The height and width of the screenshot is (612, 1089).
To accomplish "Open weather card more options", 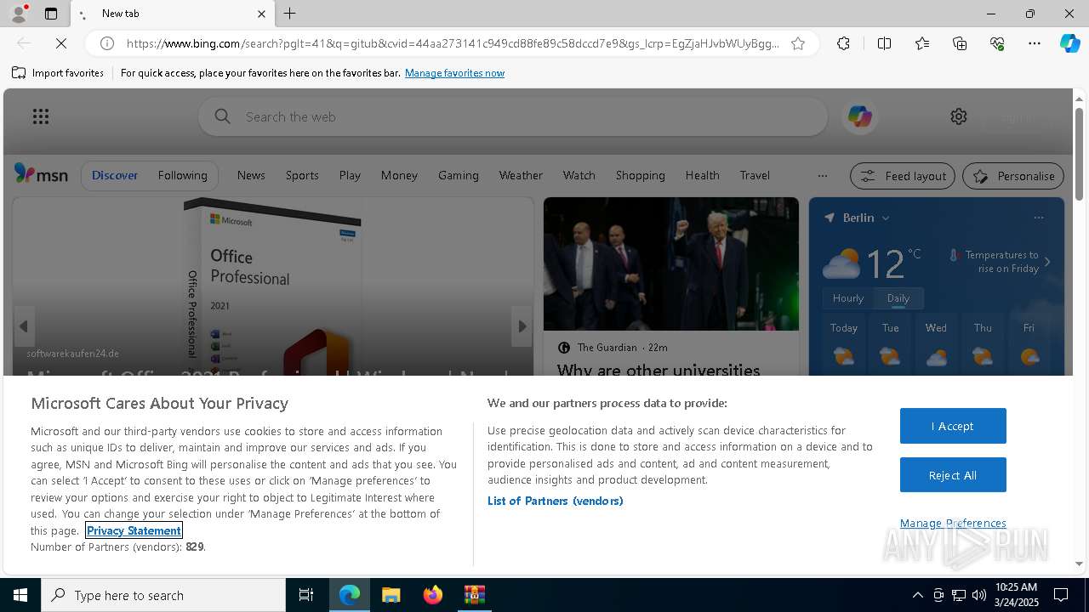I will tap(1038, 218).
